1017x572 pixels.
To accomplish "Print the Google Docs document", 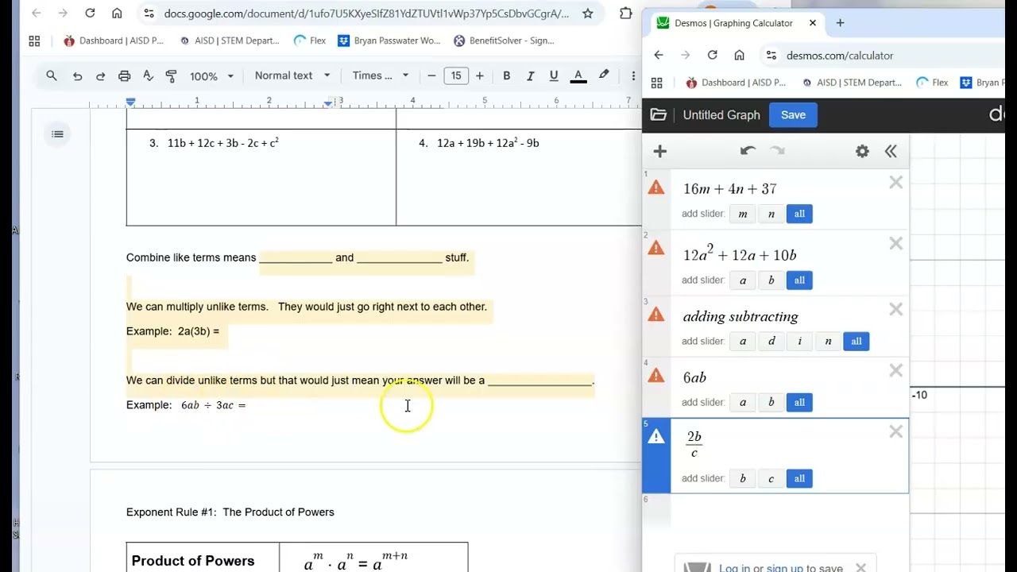I will [124, 76].
